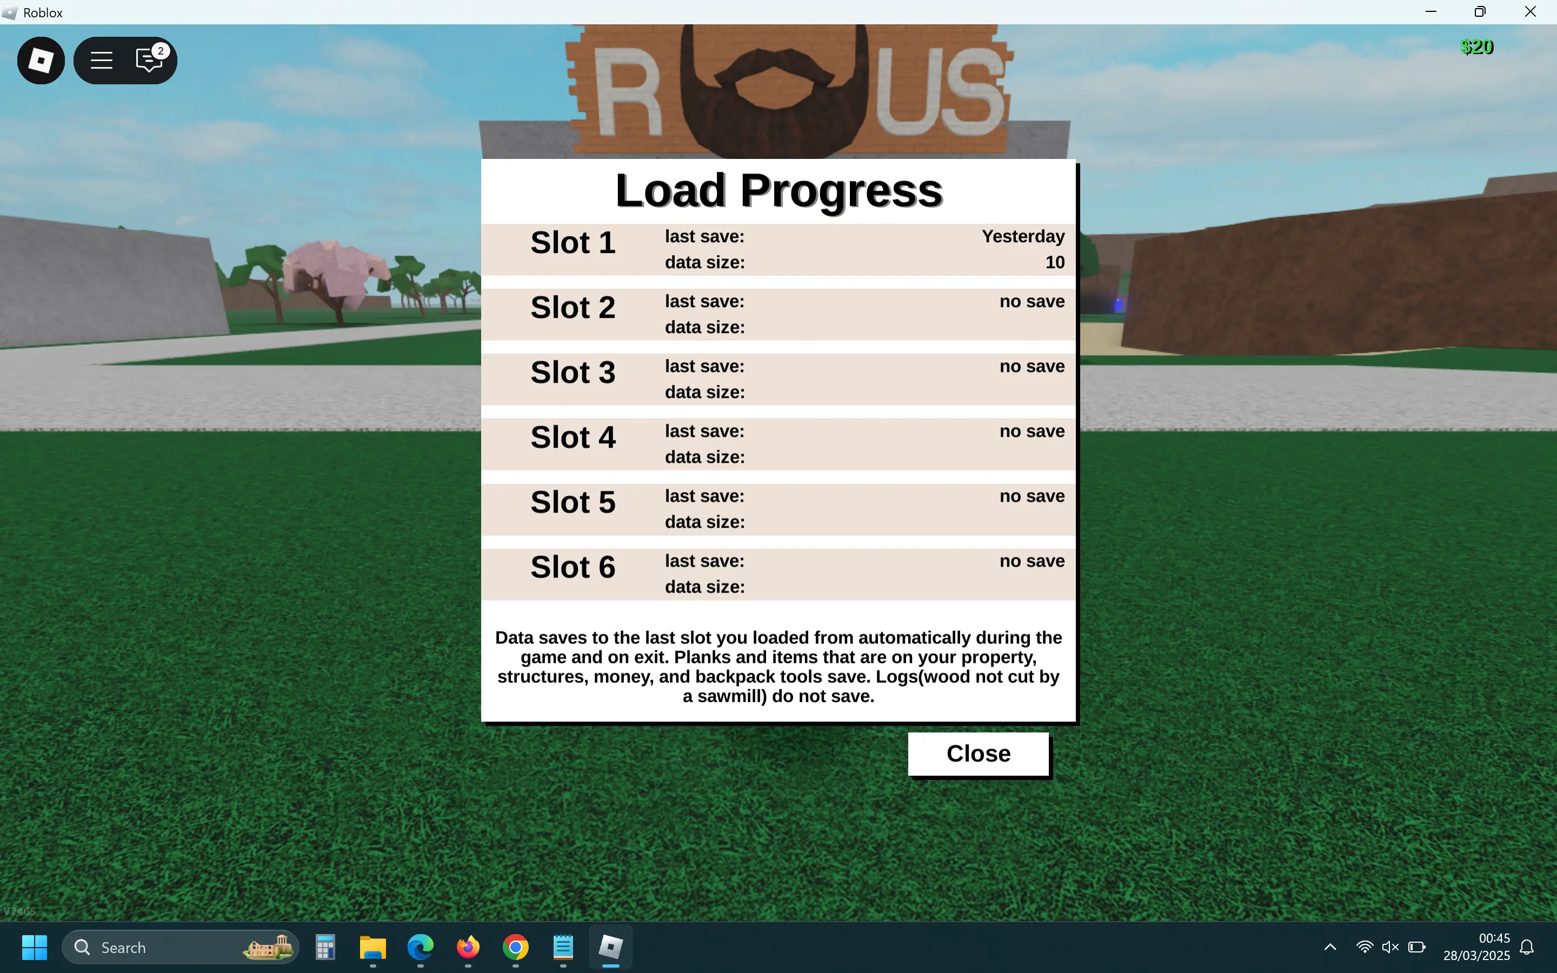Open the Calculator taskbar icon
1557x973 pixels.
(x=325, y=947)
